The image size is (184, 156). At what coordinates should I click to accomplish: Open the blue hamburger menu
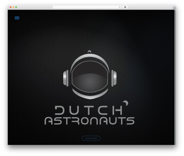coord(17,18)
